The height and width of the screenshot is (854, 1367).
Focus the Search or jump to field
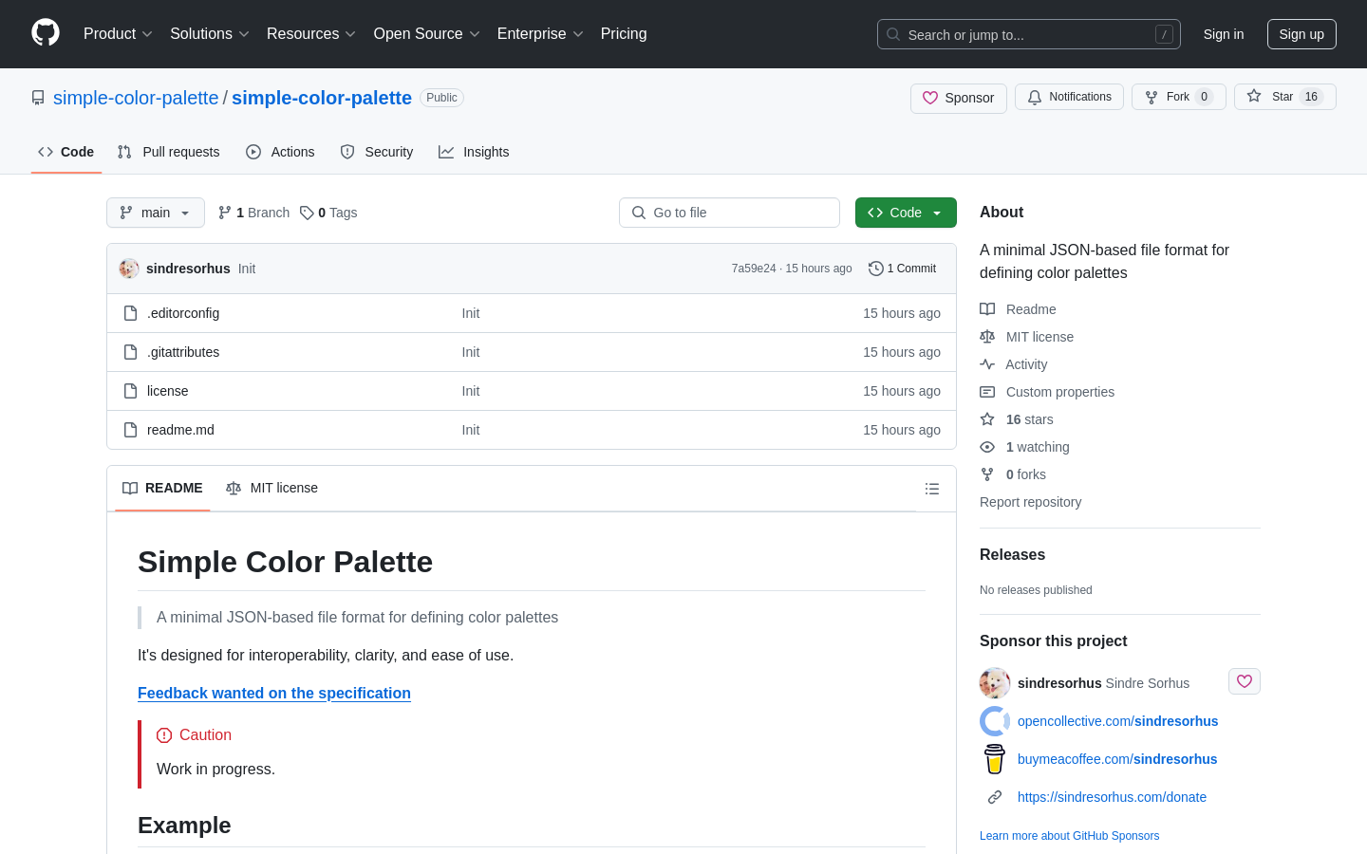click(1029, 34)
